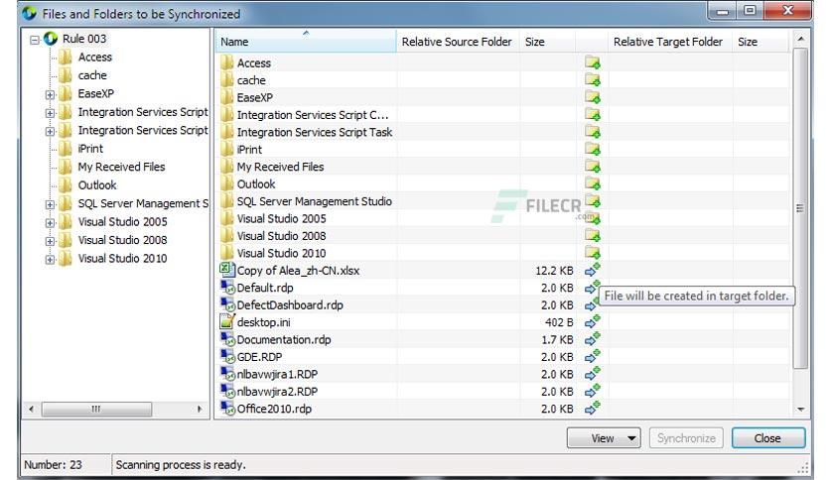Select Outlook folder in the left tree
This screenshot has width=830, height=480.
tap(97, 185)
